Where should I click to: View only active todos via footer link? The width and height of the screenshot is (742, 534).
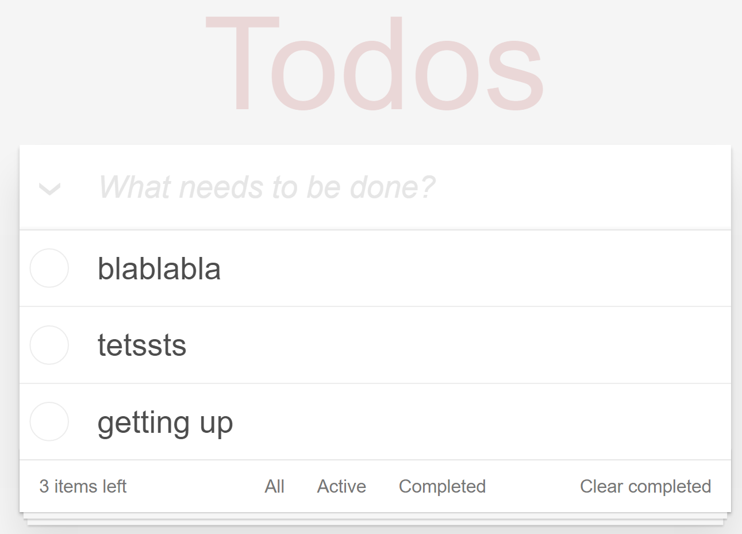(x=341, y=486)
